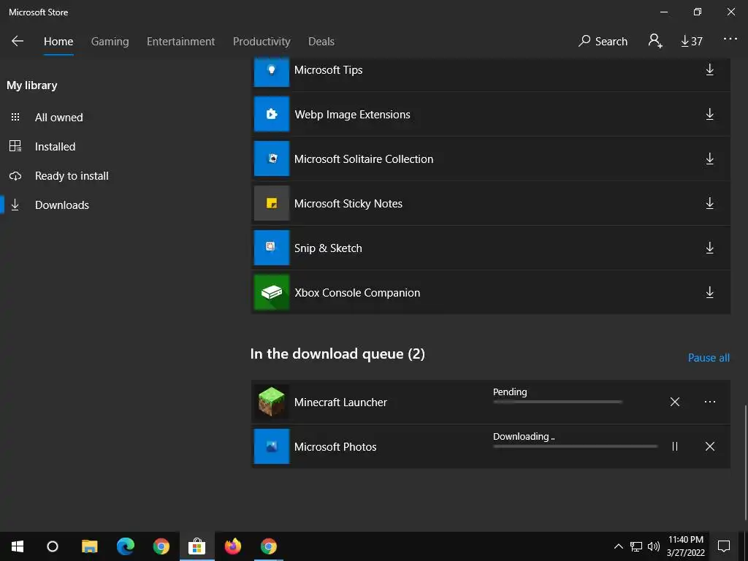
Task: Switch to the Deals tab
Action: [321, 42]
